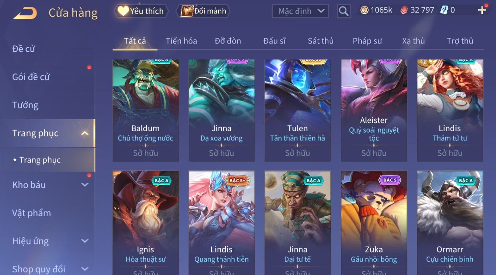Tap the golden back arrow icon
The height and width of the screenshot is (275, 496).
click(25, 13)
